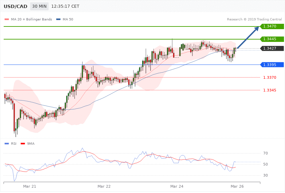Click the MA 20 + Bollinger Bands legend label
Image resolution: width=285 pixels, height=193 pixels.
(x=32, y=19)
